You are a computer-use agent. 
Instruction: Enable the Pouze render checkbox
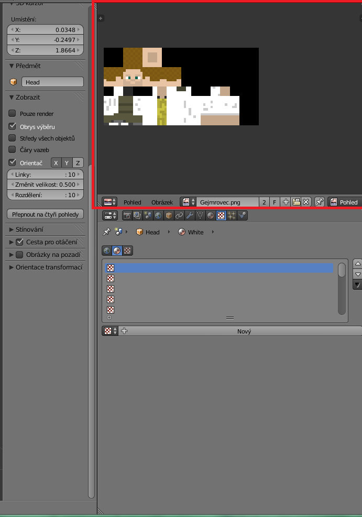(13, 114)
